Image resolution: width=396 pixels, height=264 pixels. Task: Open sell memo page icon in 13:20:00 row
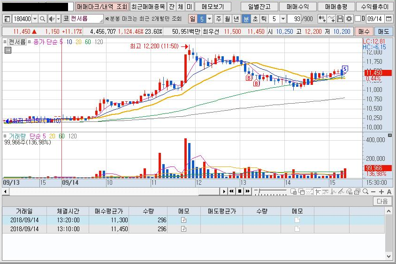click(297, 220)
